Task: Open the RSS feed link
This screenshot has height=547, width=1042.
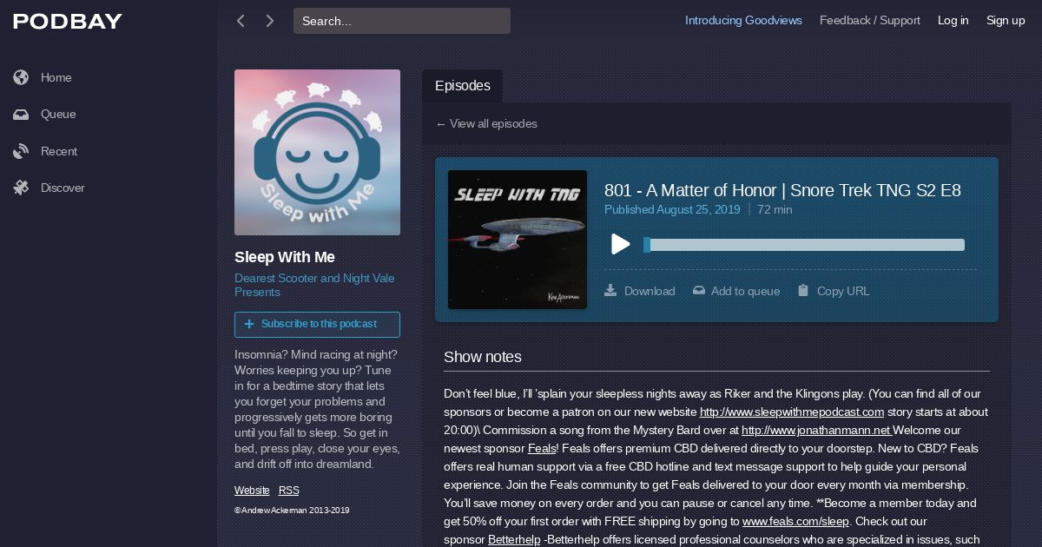Action: (x=289, y=491)
